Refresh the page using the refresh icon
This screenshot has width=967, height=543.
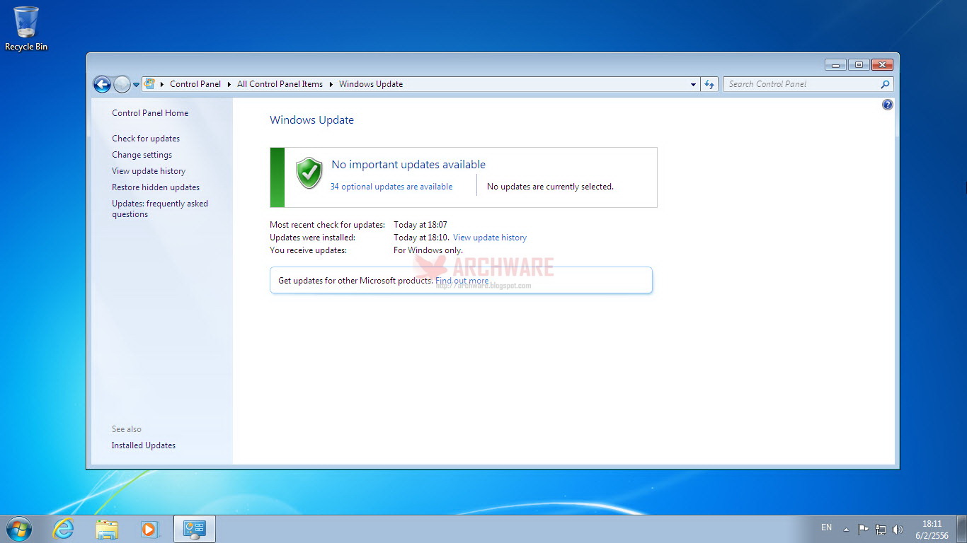click(x=709, y=83)
